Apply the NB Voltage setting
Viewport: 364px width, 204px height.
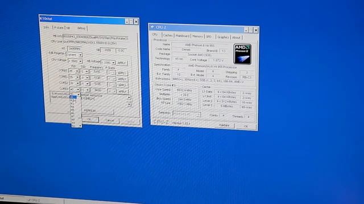pyautogui.click(x=122, y=63)
